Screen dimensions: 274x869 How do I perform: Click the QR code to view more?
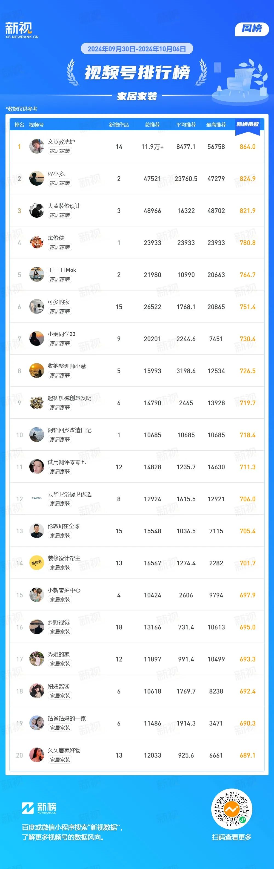click(x=232, y=809)
